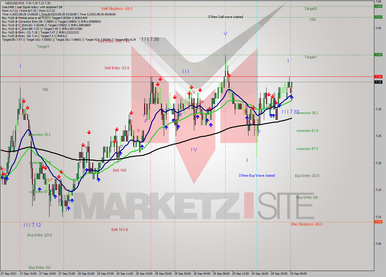This screenshot has width=386, height=277.
Task: Click the 'Buy Stoploss -88.6' label
Action: point(307,224)
